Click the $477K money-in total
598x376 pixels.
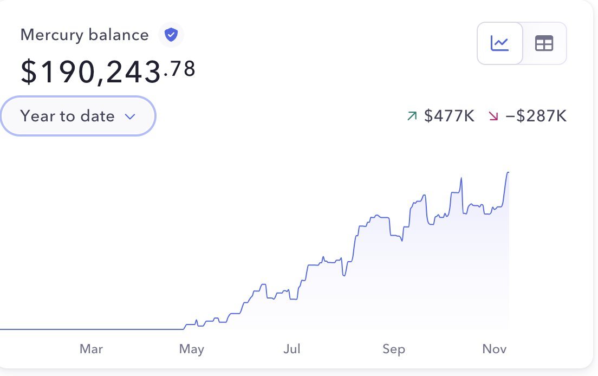pyautogui.click(x=449, y=115)
